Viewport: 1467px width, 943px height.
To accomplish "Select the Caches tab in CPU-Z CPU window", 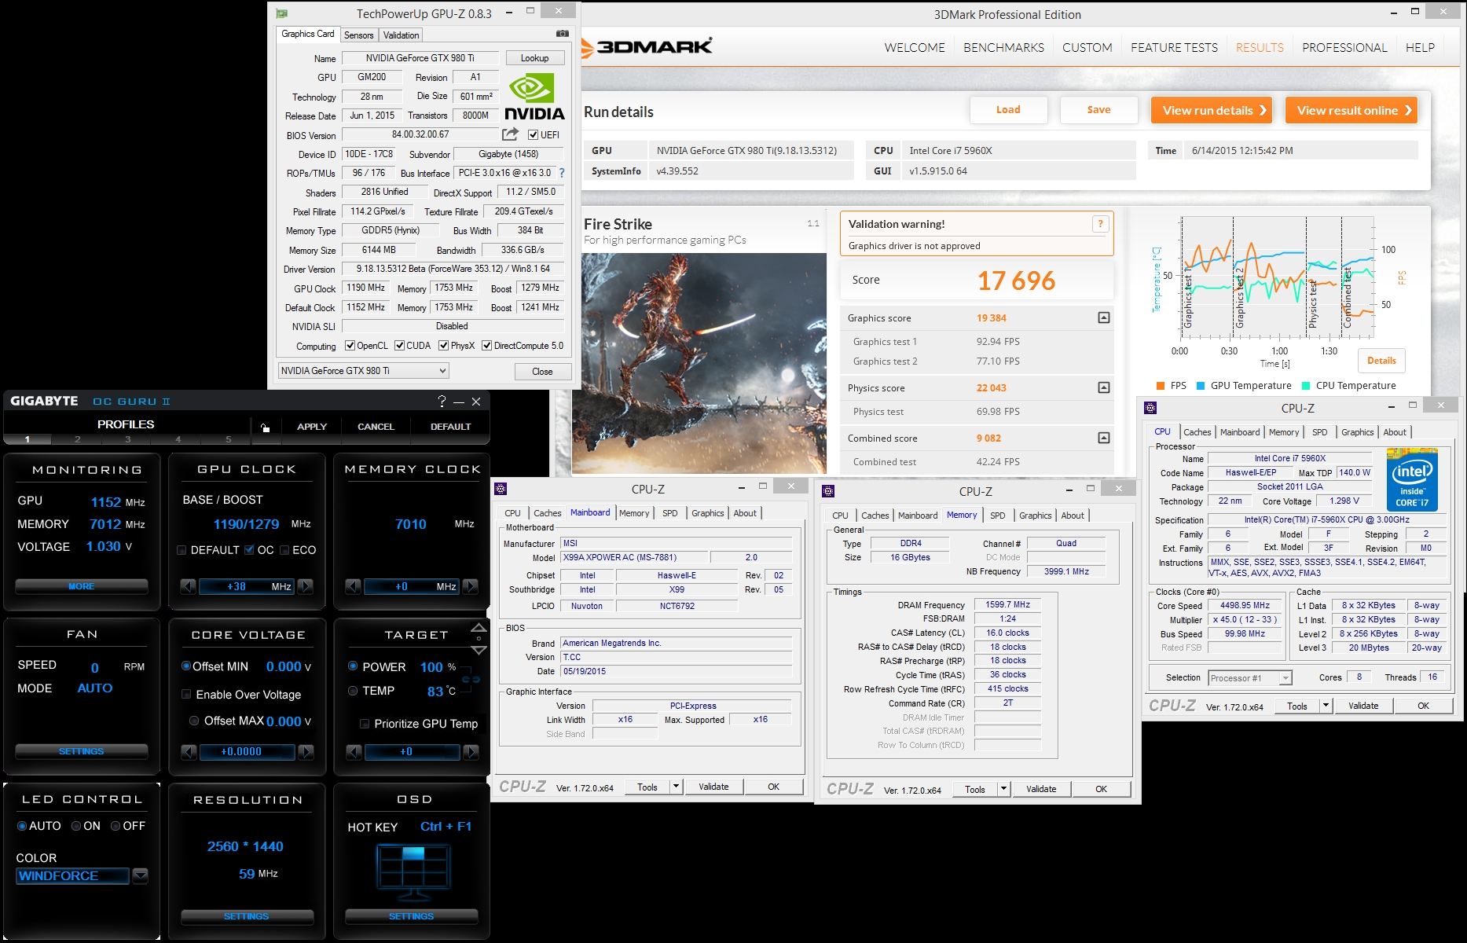I will point(1197,432).
